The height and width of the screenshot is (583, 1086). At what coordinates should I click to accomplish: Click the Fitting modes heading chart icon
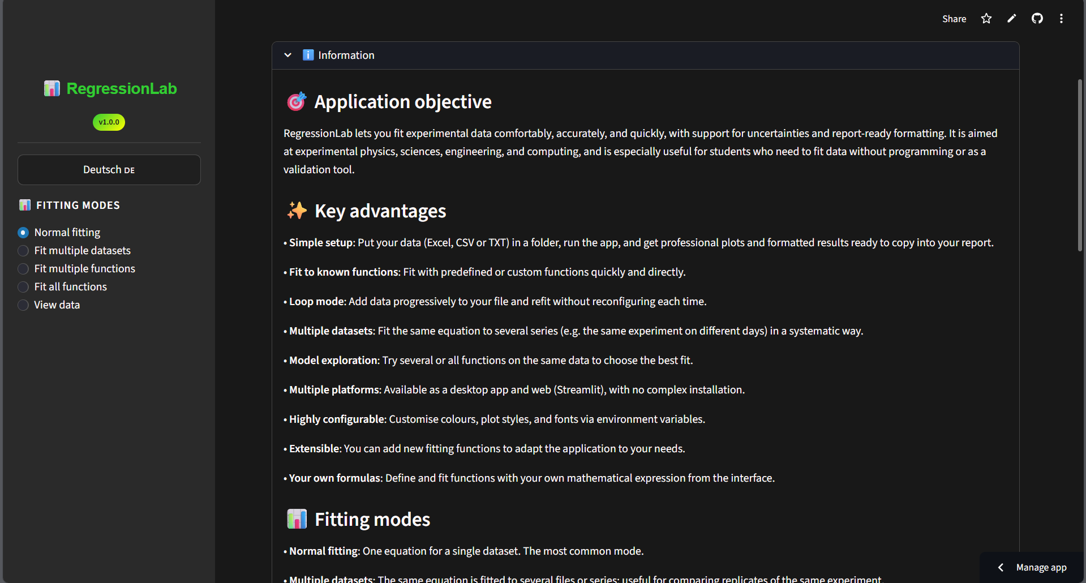(x=297, y=519)
